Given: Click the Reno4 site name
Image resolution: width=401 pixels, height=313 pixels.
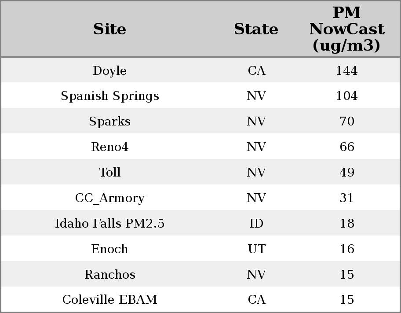Looking at the screenshot, I should click(x=110, y=147).
